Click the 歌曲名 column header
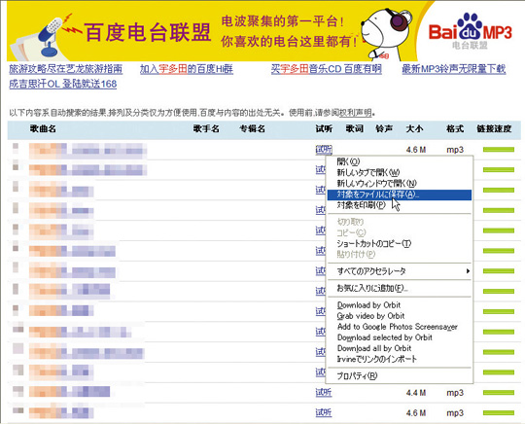Image resolution: width=525 pixels, height=424 pixels. pyautogui.click(x=43, y=129)
